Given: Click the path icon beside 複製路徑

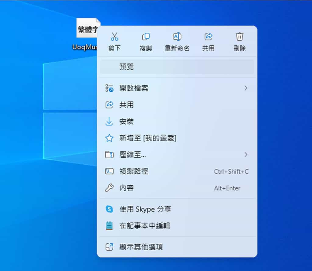Looking at the screenshot, I should (109, 171).
